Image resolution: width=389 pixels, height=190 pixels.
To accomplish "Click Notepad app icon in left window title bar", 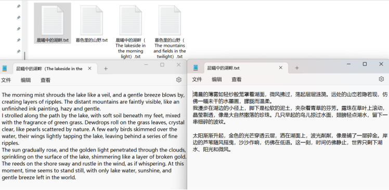I will coord(5,69).
